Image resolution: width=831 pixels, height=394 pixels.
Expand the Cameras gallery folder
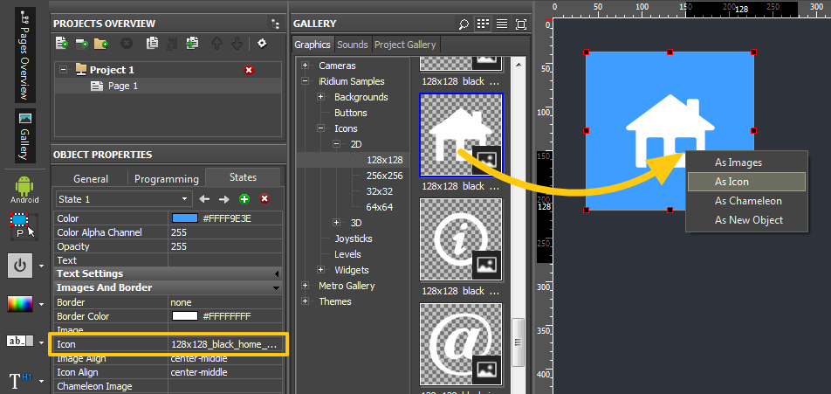[x=306, y=66]
